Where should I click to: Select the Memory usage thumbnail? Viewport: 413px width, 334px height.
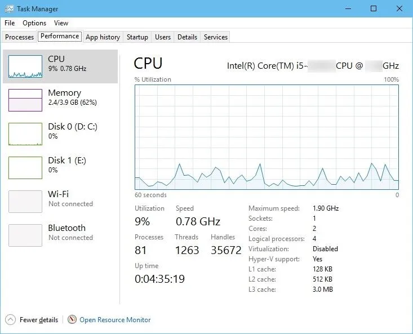tap(25, 100)
